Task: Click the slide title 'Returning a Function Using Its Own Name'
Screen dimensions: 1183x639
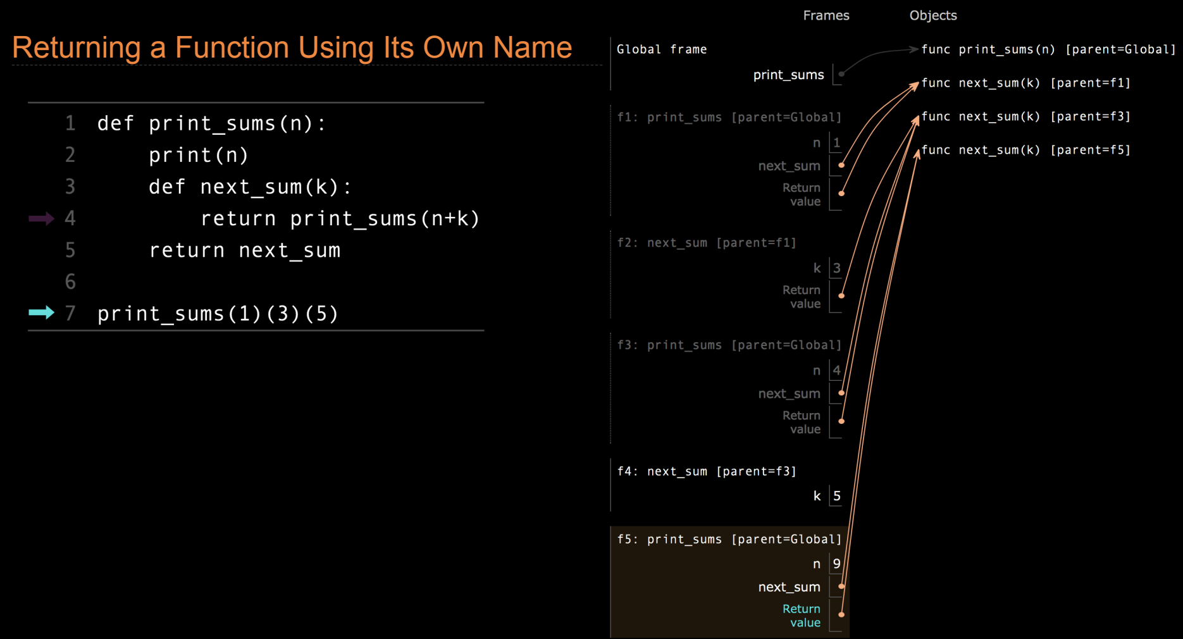Action: tap(292, 47)
